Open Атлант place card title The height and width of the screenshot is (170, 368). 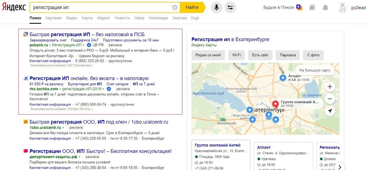pos(264,147)
